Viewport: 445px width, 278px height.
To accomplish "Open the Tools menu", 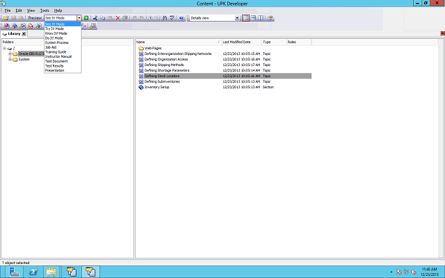I will [x=44, y=10].
